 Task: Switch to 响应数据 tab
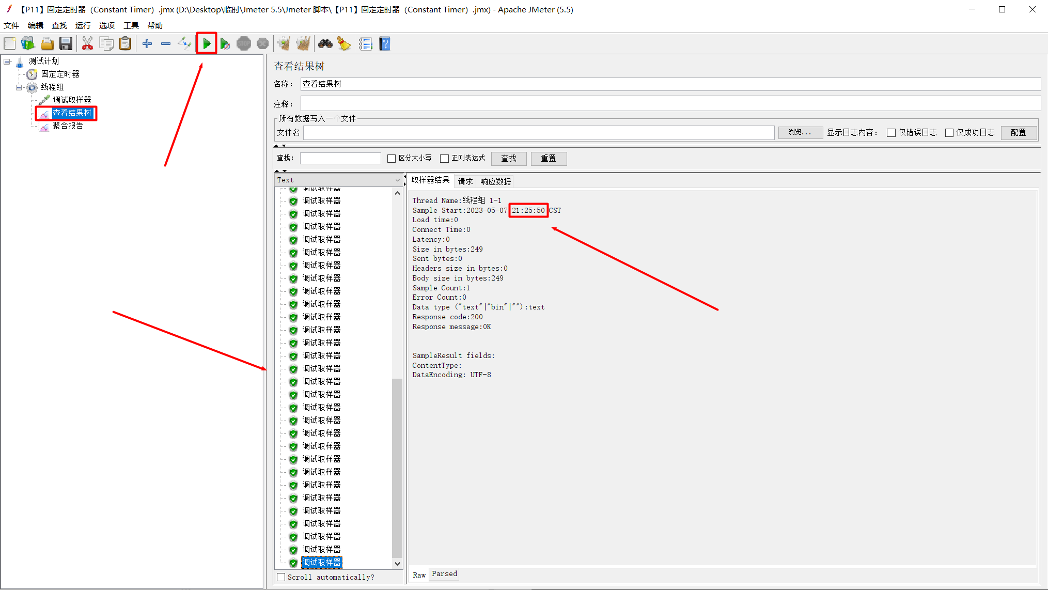pyautogui.click(x=495, y=181)
